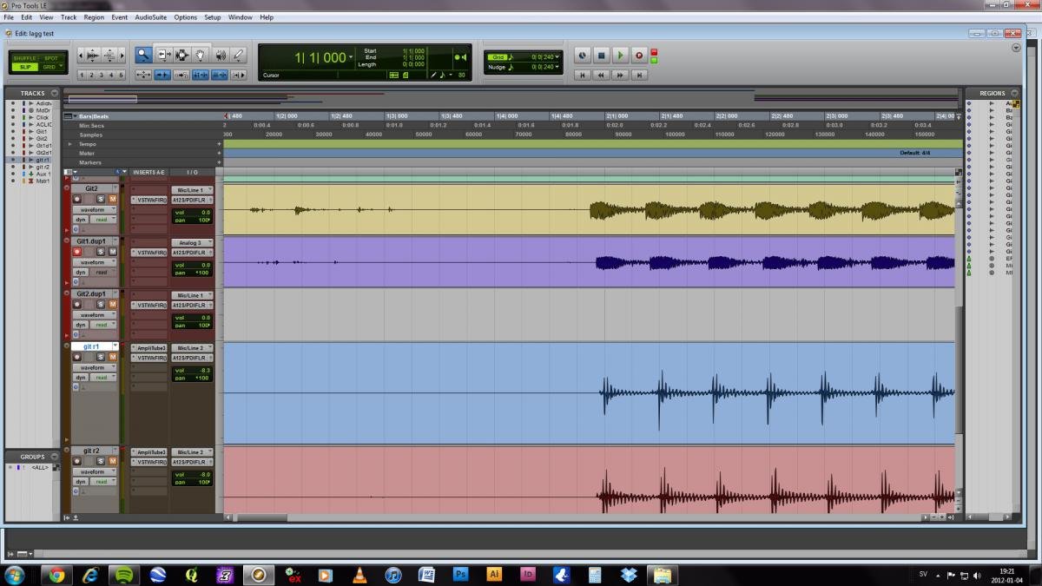
Task: Mute the Git2 track
Action: [x=112, y=199]
